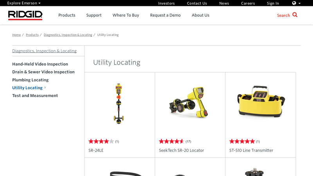Click the Utility Locating breadcrumb text
The image size is (313, 176).
click(108, 35)
